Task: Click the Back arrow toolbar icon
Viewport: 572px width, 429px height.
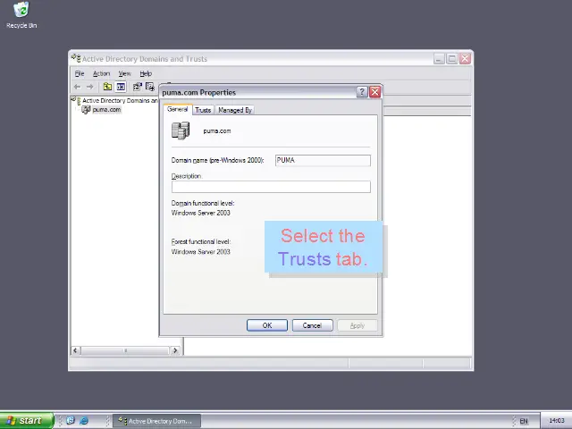Action: point(77,87)
